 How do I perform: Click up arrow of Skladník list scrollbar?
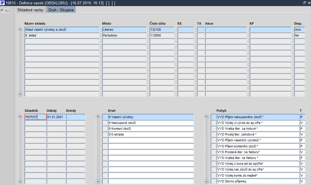coord(20,116)
